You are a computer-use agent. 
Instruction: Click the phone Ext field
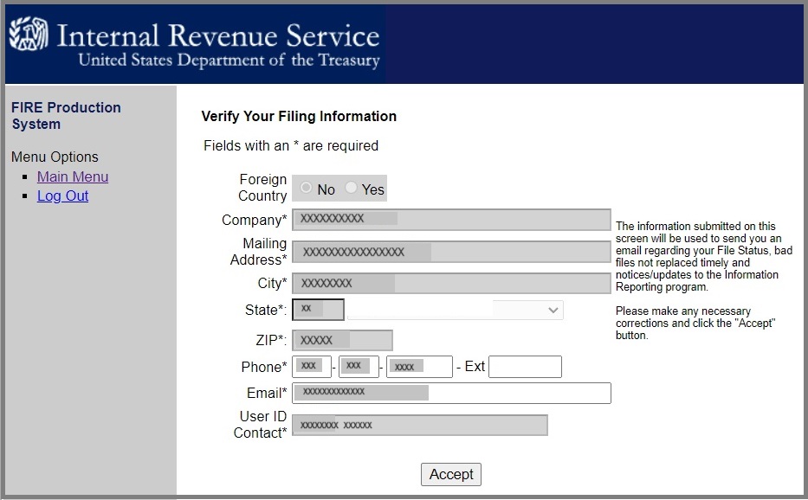(x=525, y=367)
